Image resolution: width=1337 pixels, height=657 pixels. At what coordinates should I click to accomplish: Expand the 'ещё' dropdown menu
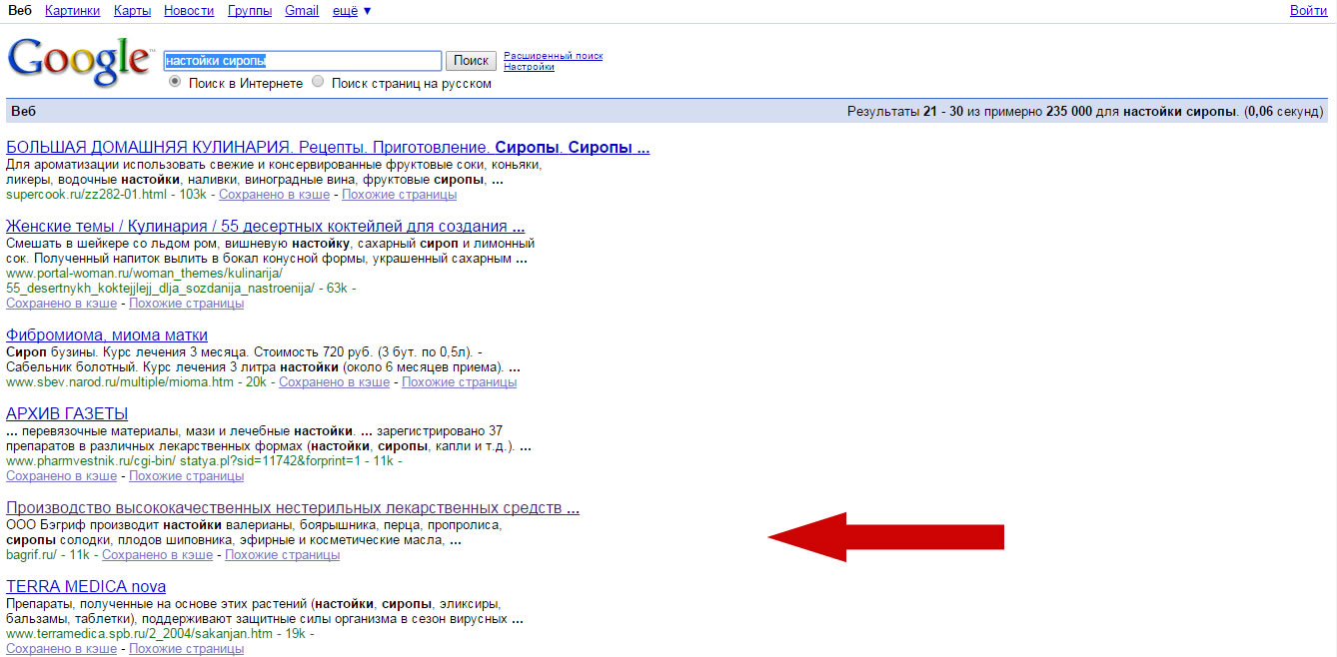351,11
